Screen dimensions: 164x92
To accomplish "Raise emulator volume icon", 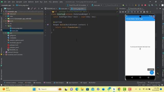I will (x=123, y=12).
